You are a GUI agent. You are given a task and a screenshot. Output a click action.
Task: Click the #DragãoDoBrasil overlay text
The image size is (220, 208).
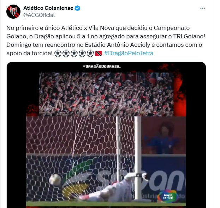coord(102,66)
